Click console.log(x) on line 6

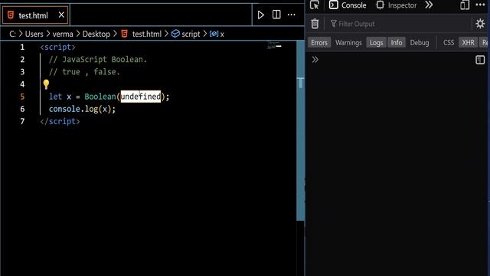(x=82, y=109)
